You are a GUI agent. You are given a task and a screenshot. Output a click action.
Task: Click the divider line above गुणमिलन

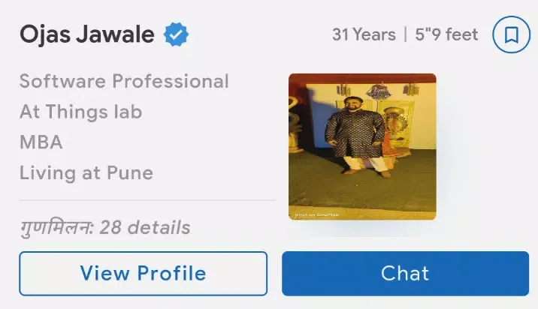(147, 199)
